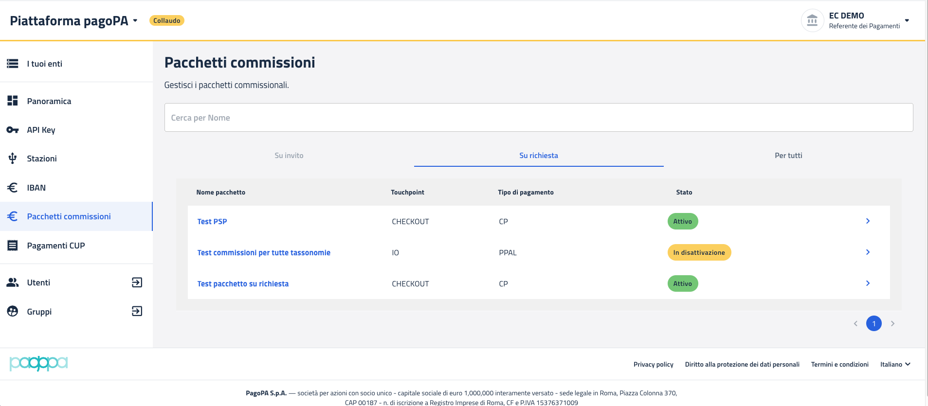The image size is (928, 406).
Task: Open the Privacy policy link
Action: (653, 364)
